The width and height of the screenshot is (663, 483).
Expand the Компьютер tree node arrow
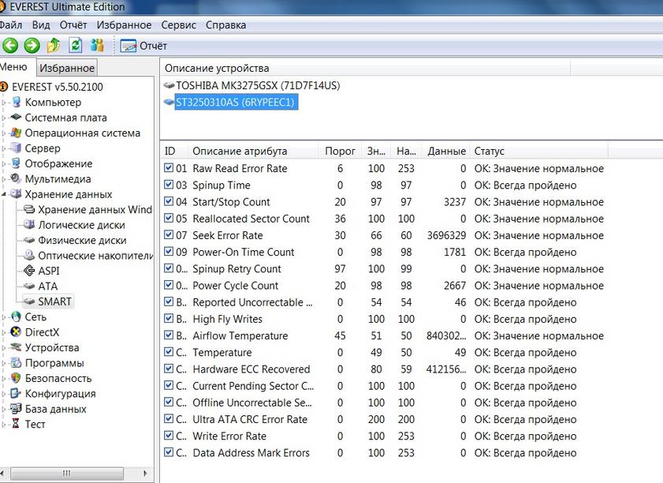click(x=4, y=103)
